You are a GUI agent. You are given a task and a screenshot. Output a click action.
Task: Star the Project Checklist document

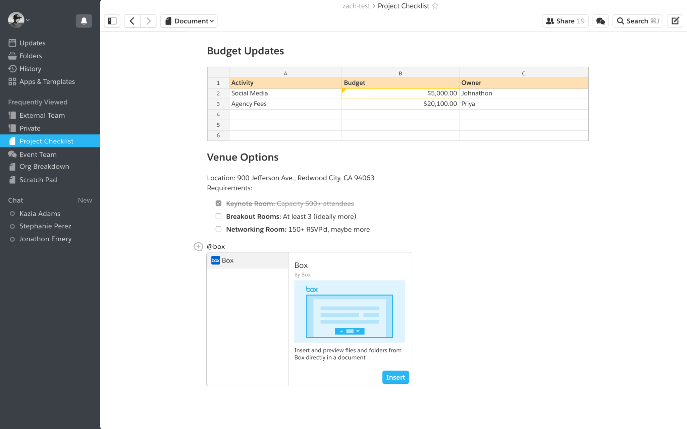(x=435, y=6)
